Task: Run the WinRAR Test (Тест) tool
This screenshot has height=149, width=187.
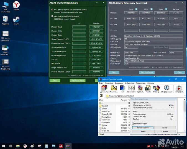Action: tap(122, 89)
